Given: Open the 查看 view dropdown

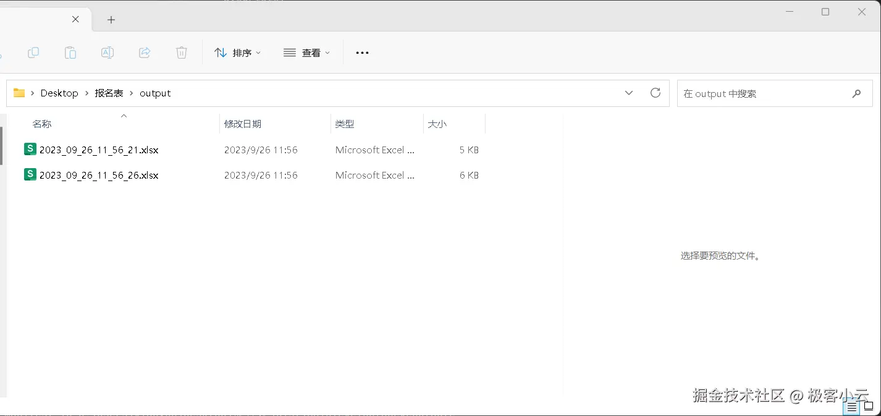Looking at the screenshot, I should point(307,53).
